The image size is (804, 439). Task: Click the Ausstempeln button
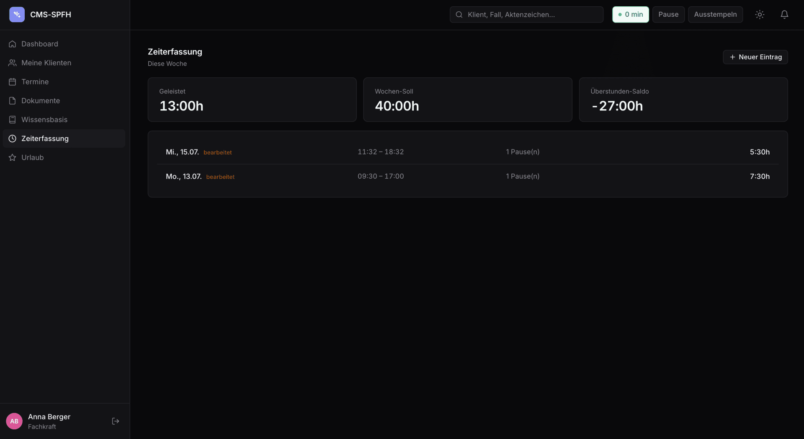point(715,15)
